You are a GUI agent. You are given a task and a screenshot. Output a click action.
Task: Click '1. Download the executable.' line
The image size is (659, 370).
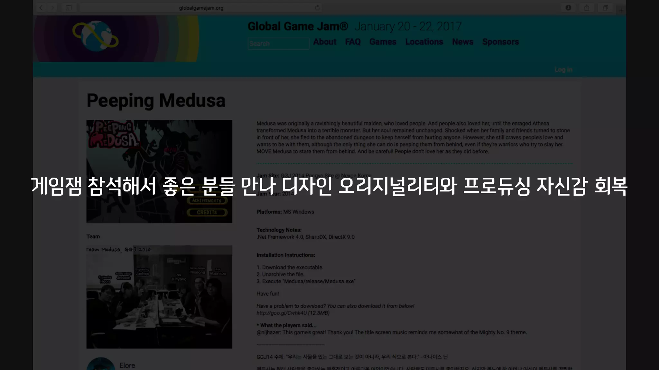pyautogui.click(x=290, y=267)
